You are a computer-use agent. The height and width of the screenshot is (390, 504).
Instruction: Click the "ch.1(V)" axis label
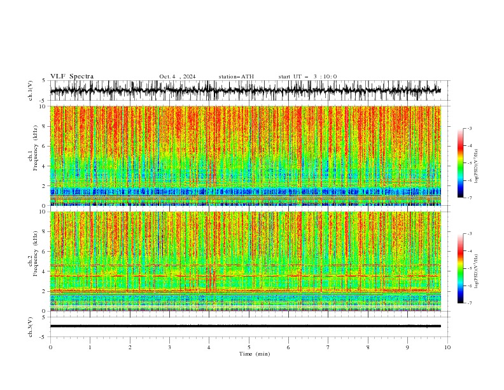click(31, 90)
